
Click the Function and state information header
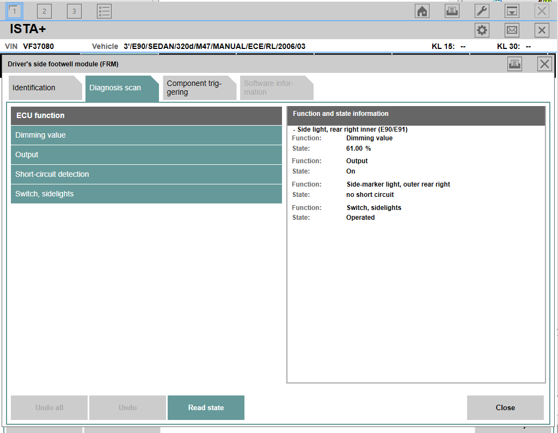(416, 115)
